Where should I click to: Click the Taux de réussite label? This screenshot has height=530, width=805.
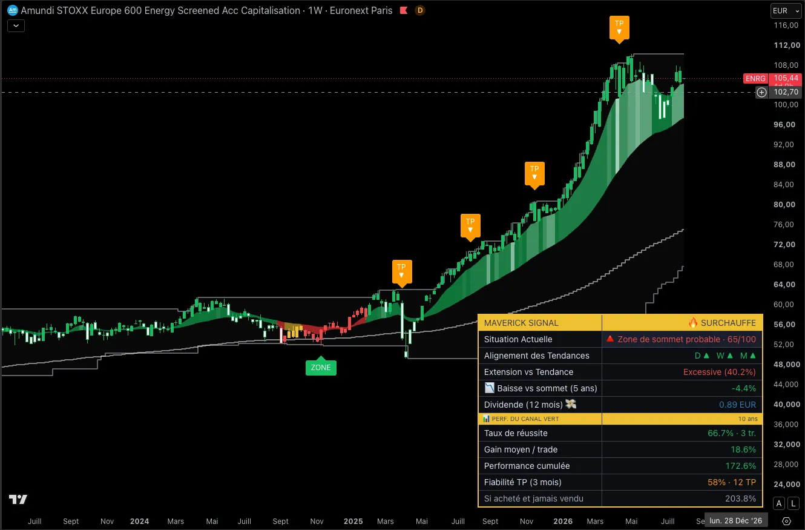[x=516, y=433]
